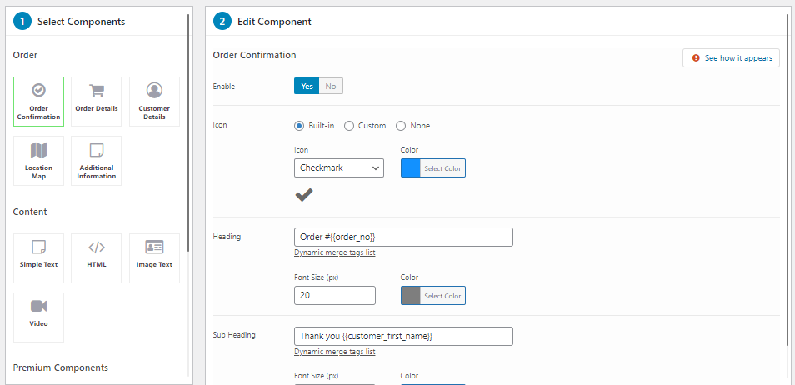This screenshot has height=385, width=795.
Task: Open the blue icon color picker
Action: point(433,168)
